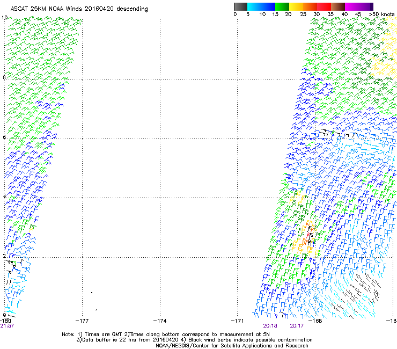
Task: Select the brown 35-40 knots legend segment
Action: [338, 6]
